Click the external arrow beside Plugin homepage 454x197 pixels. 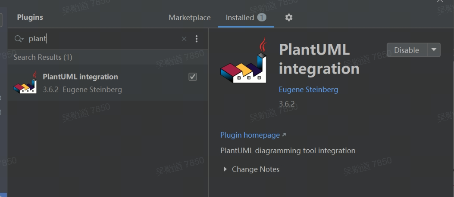(x=284, y=135)
